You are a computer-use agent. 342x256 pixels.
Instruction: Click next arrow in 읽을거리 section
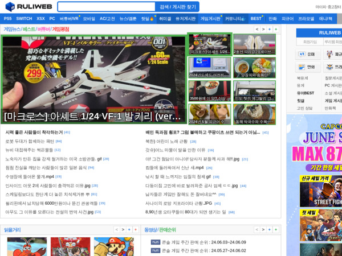coord(123,230)
